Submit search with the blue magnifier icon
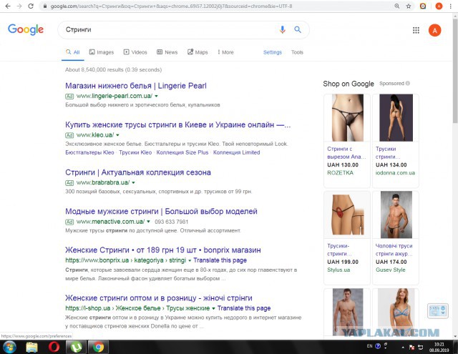This screenshot has width=458, height=354. tap(298, 29)
